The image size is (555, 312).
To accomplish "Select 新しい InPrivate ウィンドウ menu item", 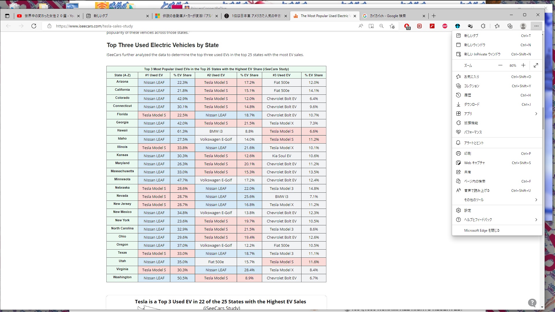I will pyautogui.click(x=482, y=54).
